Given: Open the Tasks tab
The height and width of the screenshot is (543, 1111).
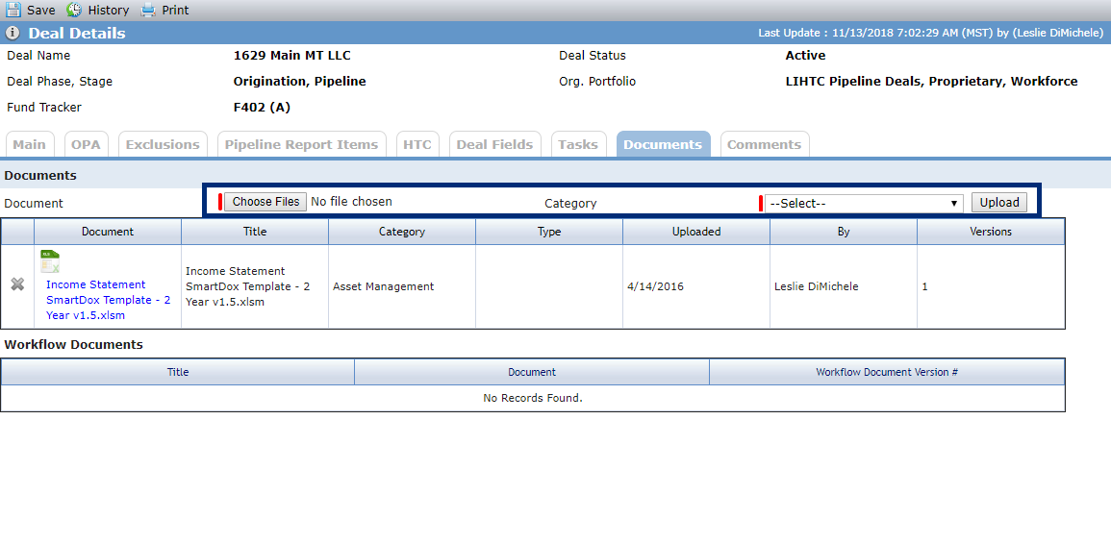Looking at the screenshot, I should tap(578, 144).
